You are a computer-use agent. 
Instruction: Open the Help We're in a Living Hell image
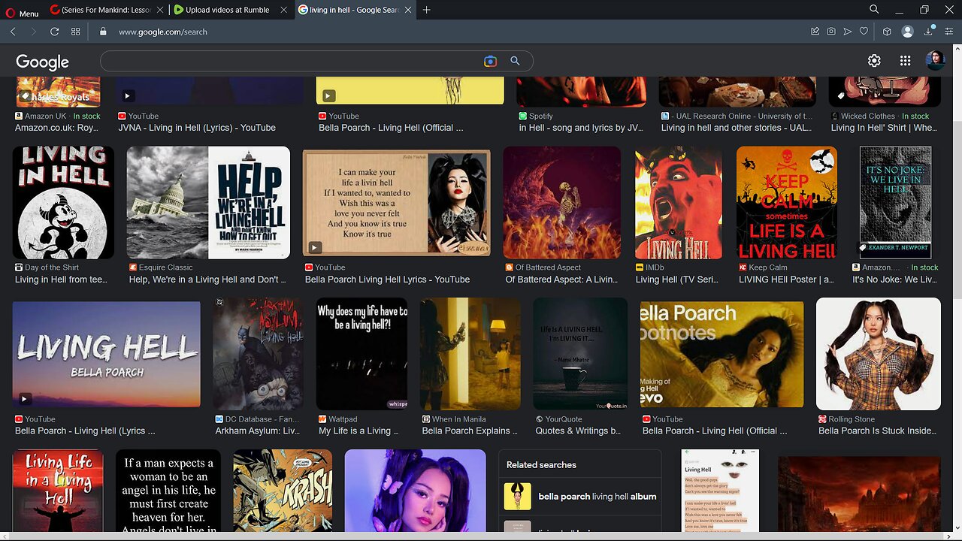click(208, 203)
